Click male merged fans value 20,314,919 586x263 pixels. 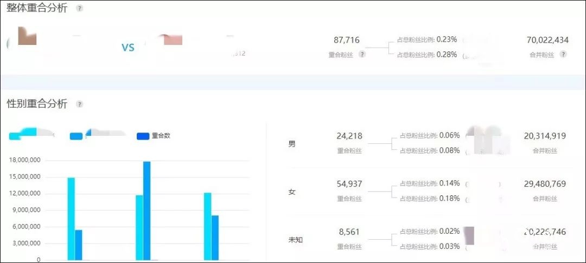(545, 136)
